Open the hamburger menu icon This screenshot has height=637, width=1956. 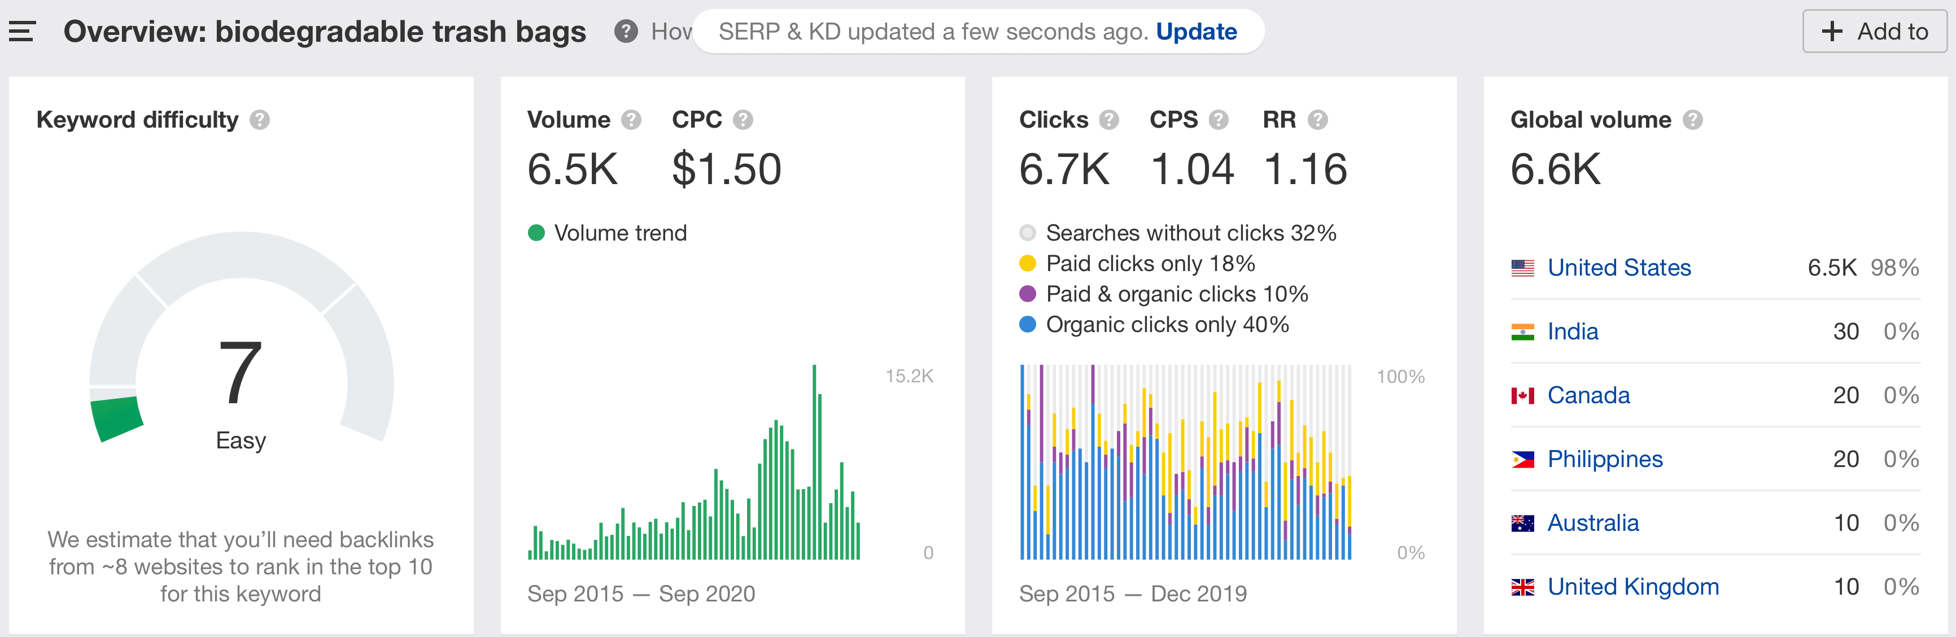(22, 32)
